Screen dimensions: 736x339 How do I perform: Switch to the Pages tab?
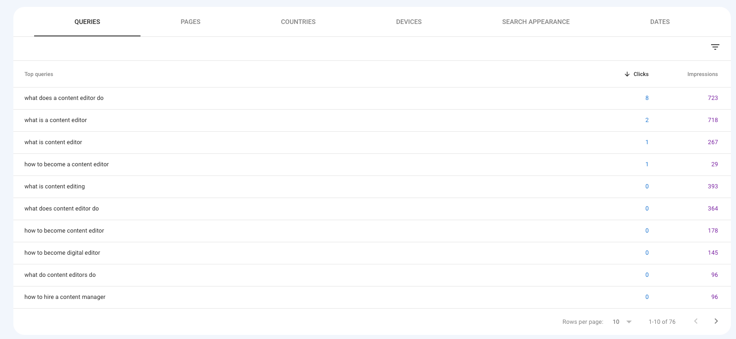click(190, 22)
